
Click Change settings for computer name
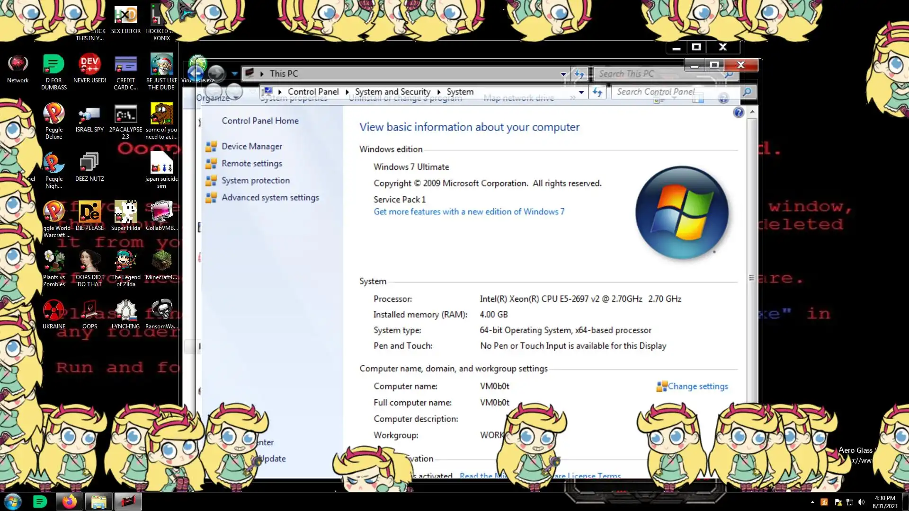click(697, 387)
